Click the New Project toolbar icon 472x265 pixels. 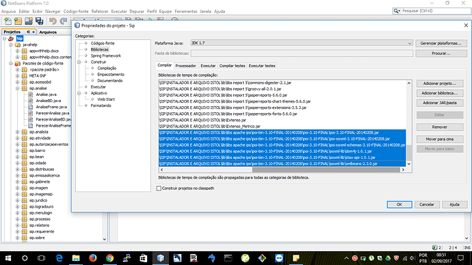coord(18,21)
